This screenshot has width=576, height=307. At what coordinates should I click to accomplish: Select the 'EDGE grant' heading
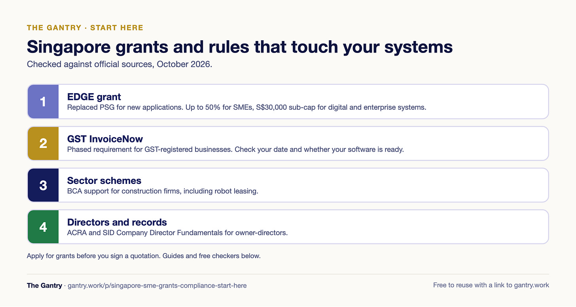pyautogui.click(x=94, y=97)
